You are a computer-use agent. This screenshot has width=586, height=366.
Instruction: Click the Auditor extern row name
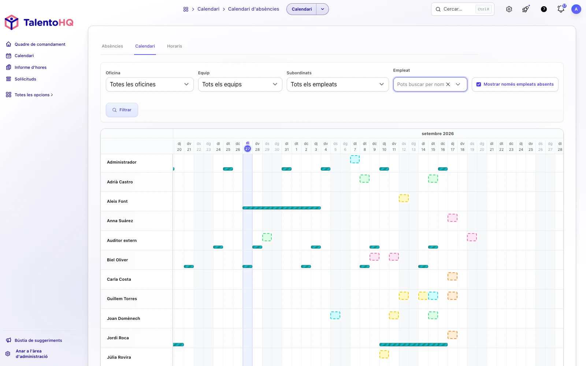pos(122,240)
